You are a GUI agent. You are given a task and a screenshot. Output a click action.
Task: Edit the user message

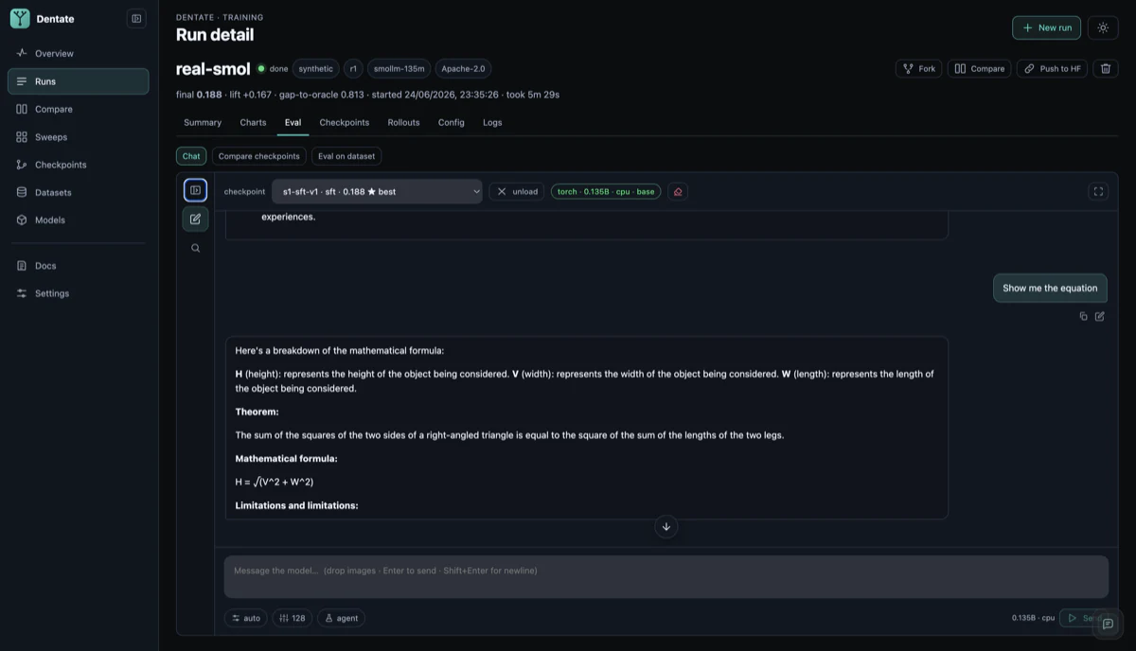1099,316
